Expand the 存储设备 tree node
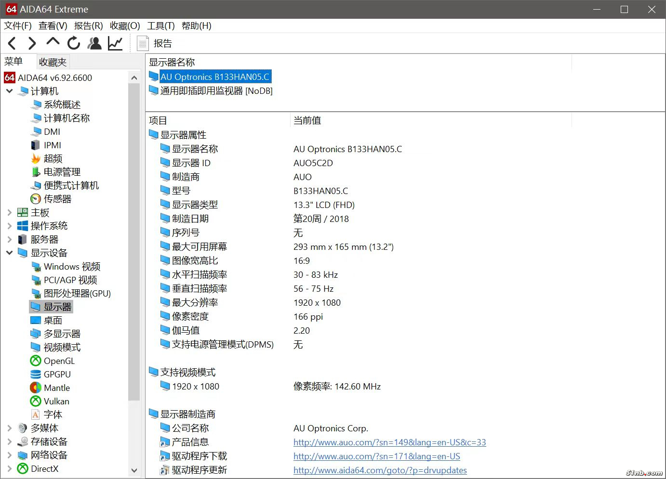This screenshot has width=666, height=479. click(x=9, y=441)
